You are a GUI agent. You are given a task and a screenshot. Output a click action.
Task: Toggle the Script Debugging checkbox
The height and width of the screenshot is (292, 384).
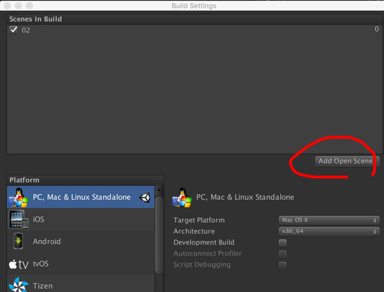pos(283,265)
